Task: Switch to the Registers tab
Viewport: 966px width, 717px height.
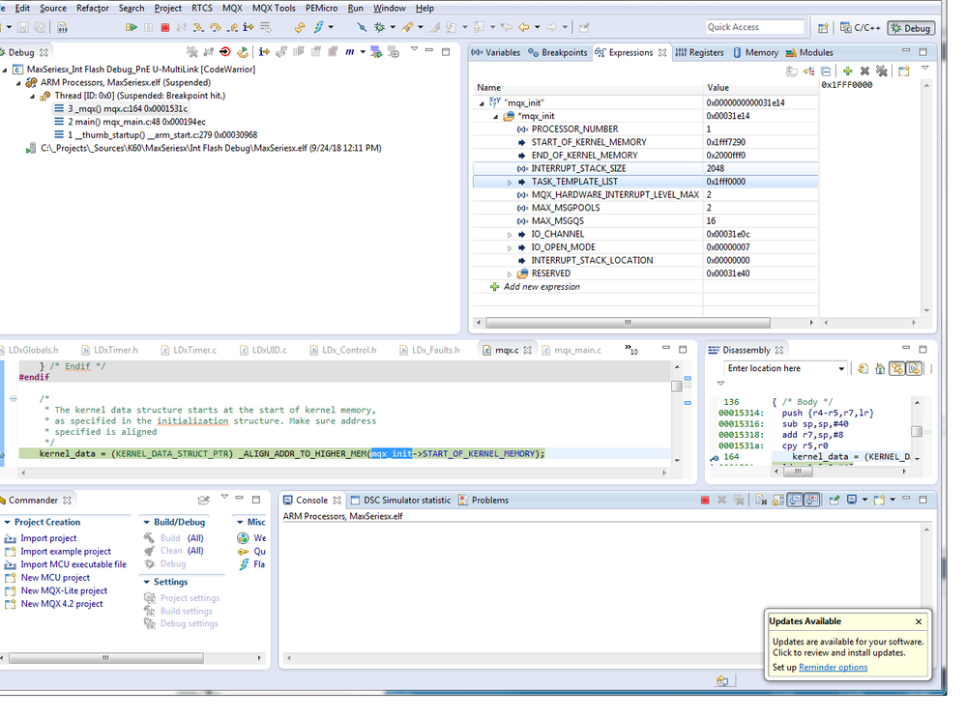Action: 705,53
